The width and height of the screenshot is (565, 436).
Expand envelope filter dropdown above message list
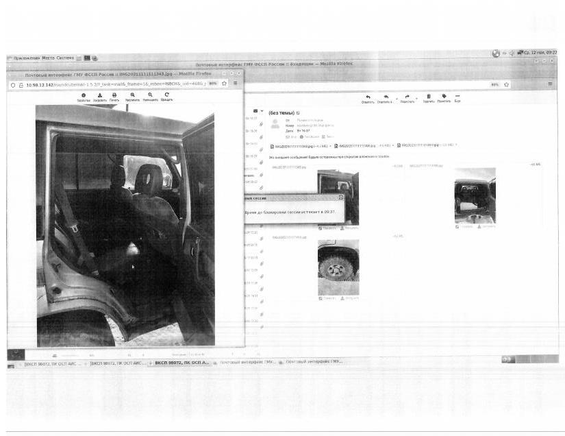[x=262, y=110]
